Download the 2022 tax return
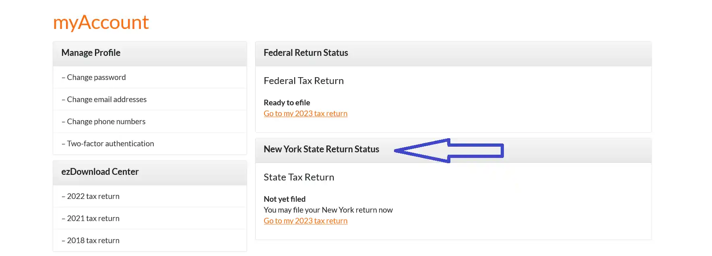712x256 pixels. click(x=93, y=196)
